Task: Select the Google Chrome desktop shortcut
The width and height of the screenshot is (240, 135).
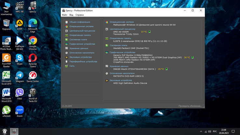Action: coord(33,43)
